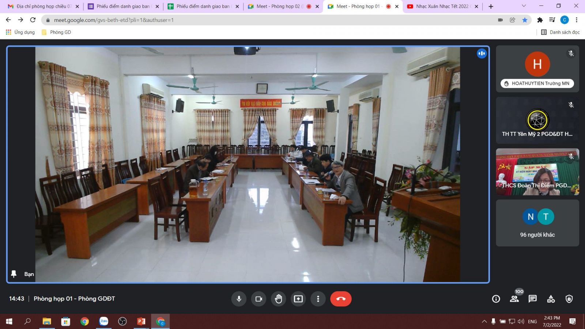Screen dimensions: 585x329
Task: Open the Zalo app from the taskbar
Action: click(104, 321)
